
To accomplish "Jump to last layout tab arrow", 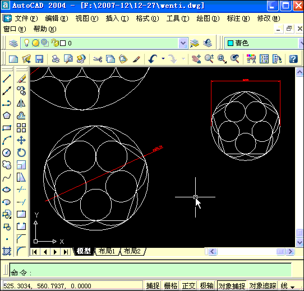I will pos(66,252).
